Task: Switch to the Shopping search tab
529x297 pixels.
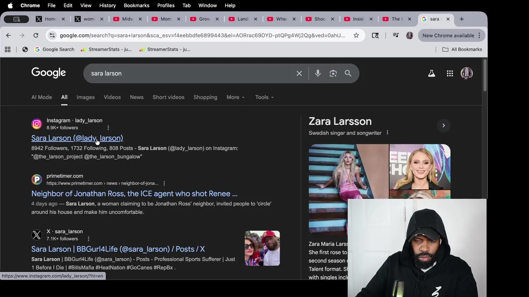Action: pyautogui.click(x=205, y=97)
